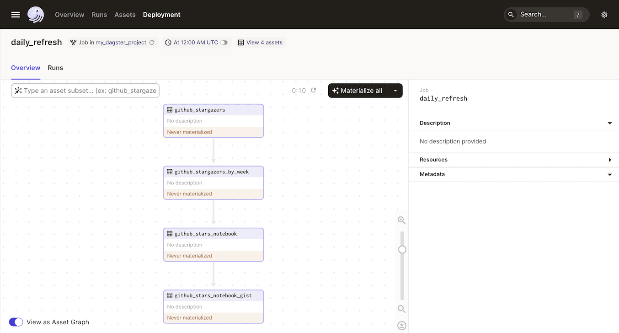Click the job icon next to my_dagster_project
619x333 pixels.
[x=73, y=43]
